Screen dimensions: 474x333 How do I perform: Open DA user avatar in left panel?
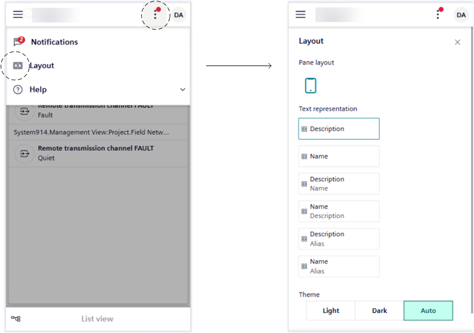point(178,15)
